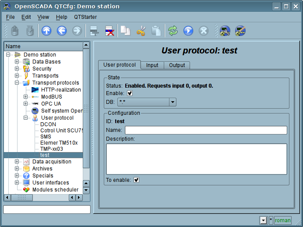Click the Load from DB toolbar icon
303x227 pixels.
point(15,31)
